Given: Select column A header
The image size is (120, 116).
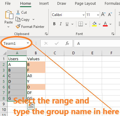Looking at the screenshot, I should click(x=17, y=53).
